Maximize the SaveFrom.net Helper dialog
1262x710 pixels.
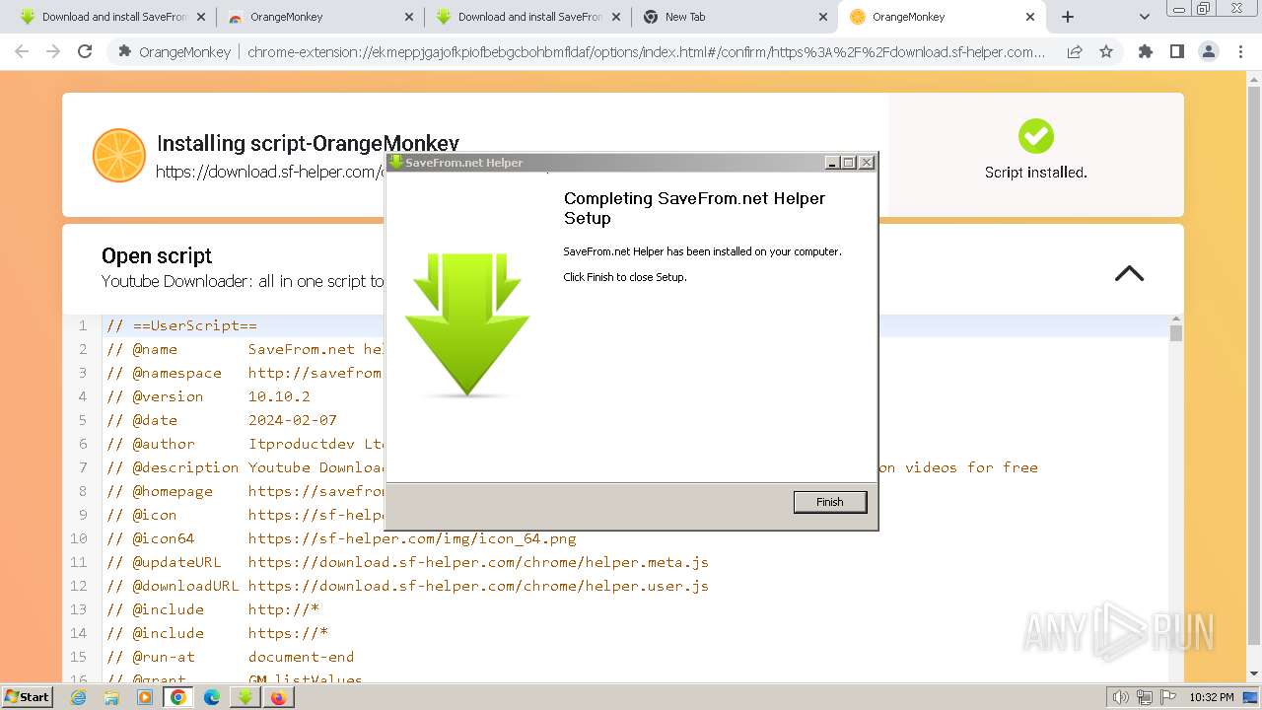click(848, 163)
